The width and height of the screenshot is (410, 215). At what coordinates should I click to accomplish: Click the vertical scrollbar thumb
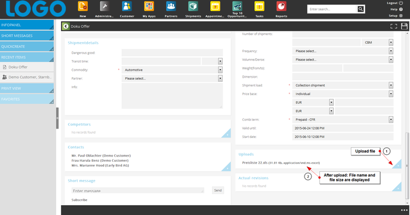(x=406, y=166)
